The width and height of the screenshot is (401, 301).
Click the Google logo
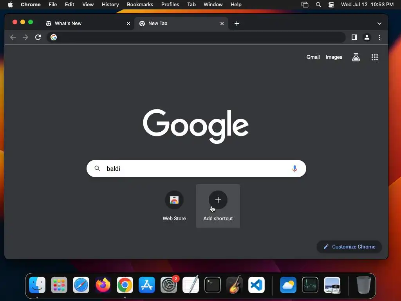tap(196, 126)
